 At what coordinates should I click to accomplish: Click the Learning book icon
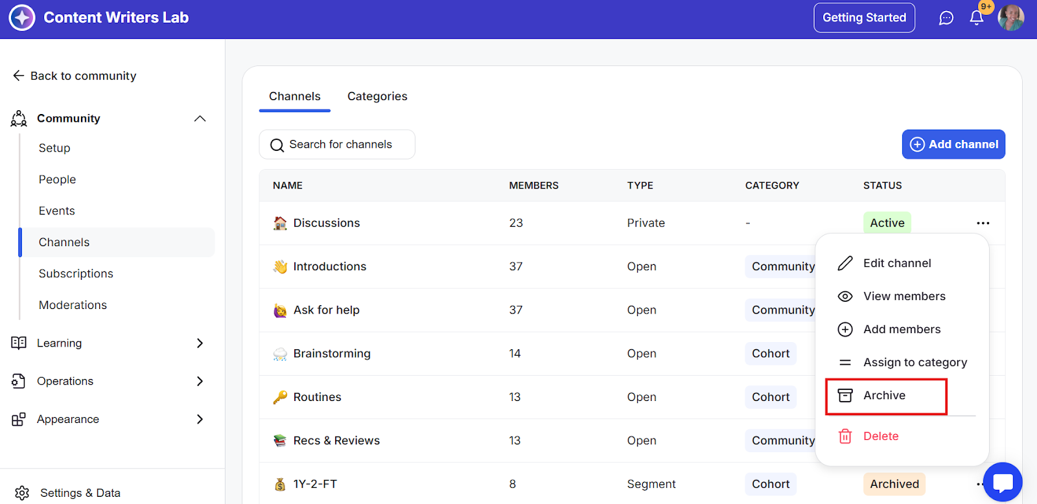[x=19, y=343]
